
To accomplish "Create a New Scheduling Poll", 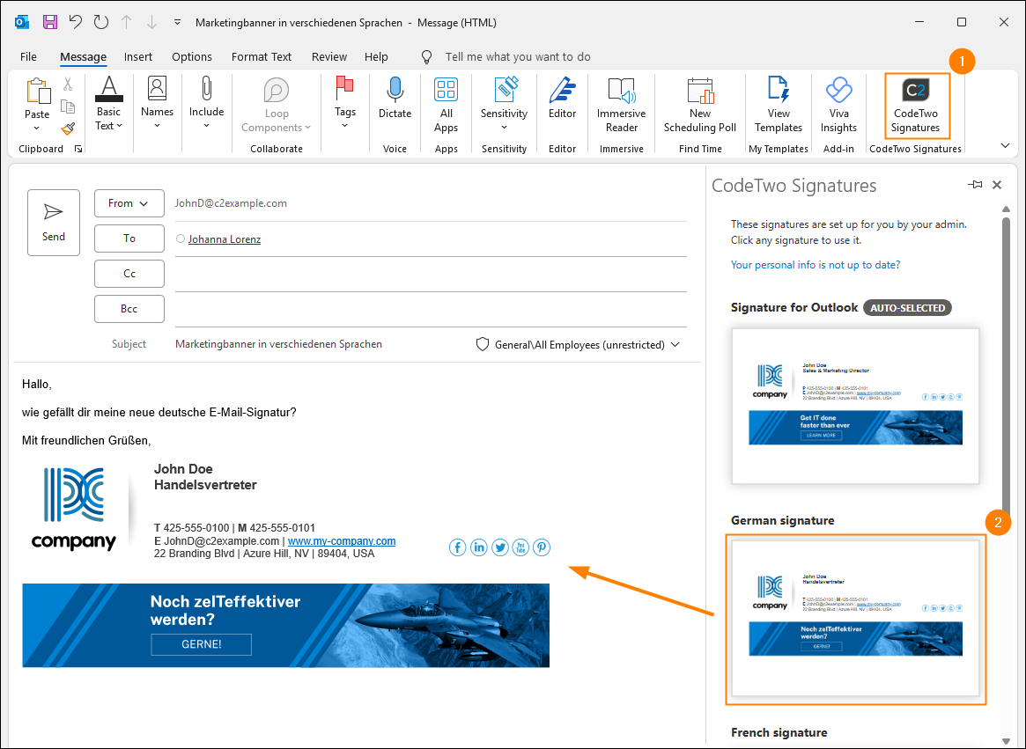I will point(699,106).
